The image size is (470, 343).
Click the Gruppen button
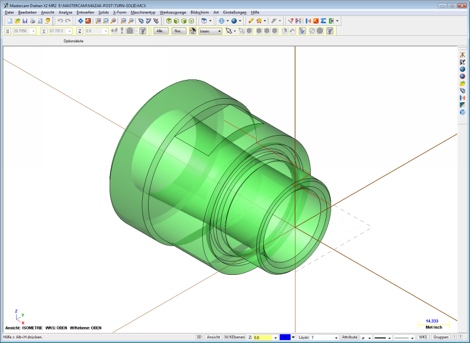pos(441,337)
